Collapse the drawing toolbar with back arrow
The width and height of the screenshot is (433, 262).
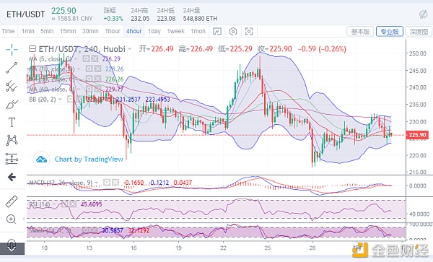pos(12,177)
